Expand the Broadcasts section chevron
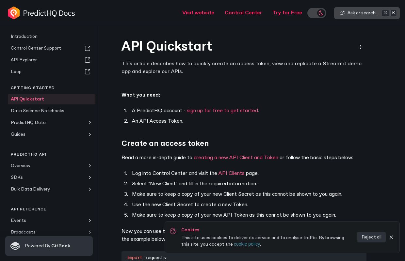The width and height of the screenshot is (405, 261). point(90,232)
